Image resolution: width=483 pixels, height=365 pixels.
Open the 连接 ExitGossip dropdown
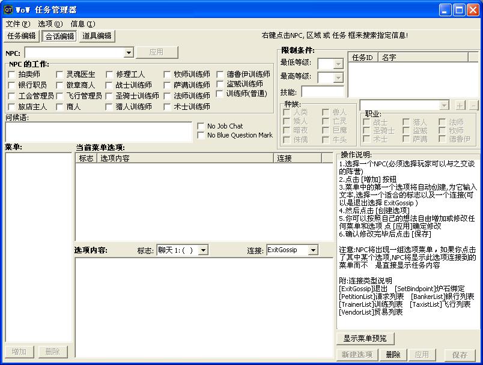pos(313,250)
